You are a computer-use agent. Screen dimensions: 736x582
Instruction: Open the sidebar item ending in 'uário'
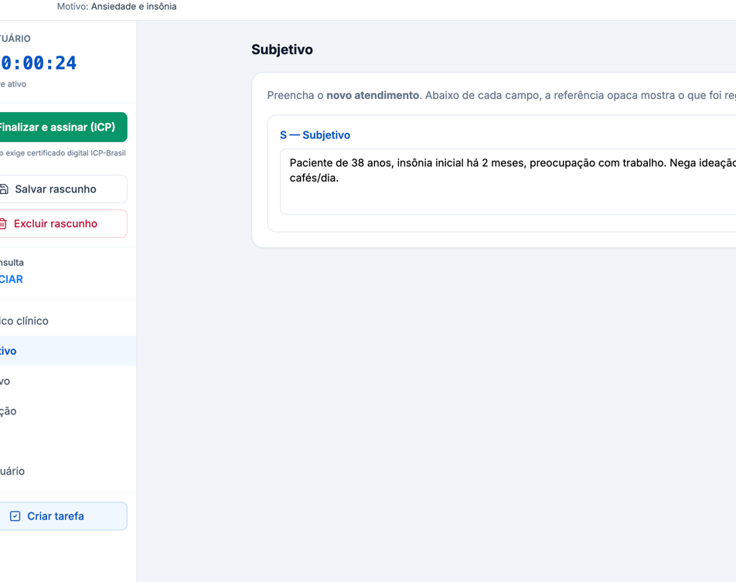68,471
